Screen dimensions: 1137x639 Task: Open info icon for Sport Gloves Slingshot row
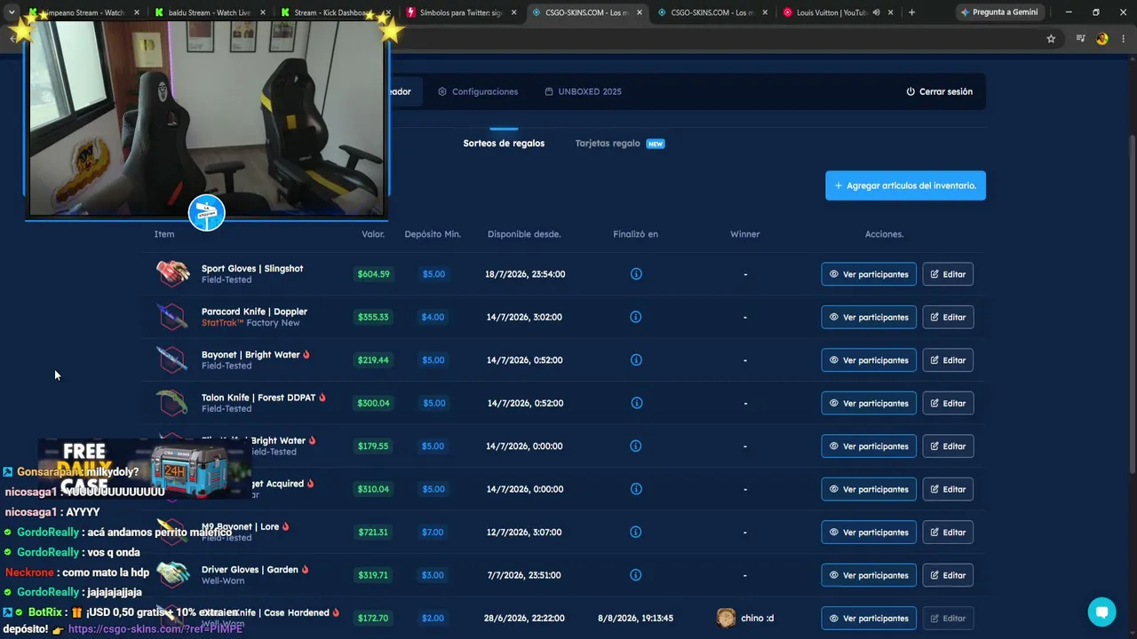(636, 273)
